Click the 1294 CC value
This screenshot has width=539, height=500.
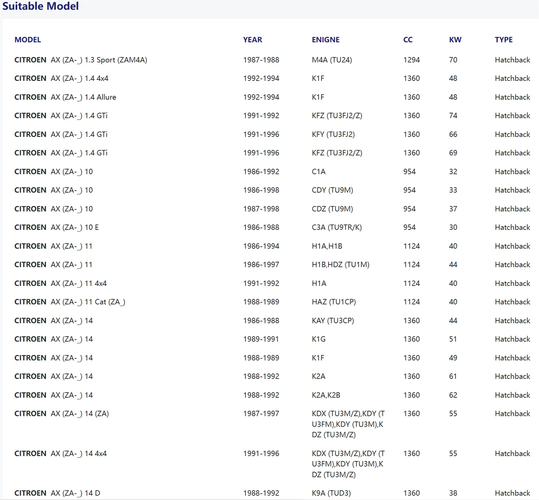pyautogui.click(x=412, y=60)
